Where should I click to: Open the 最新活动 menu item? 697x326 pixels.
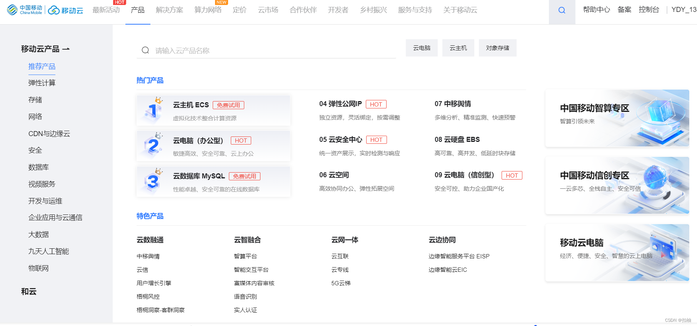106,10
